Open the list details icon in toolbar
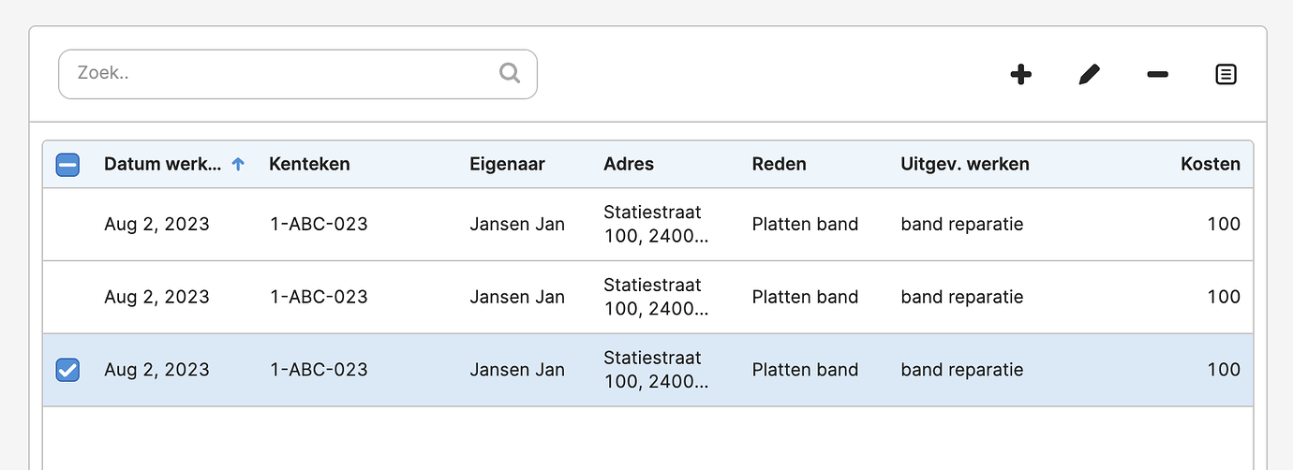Image resolution: width=1293 pixels, height=470 pixels. pos(1226,75)
